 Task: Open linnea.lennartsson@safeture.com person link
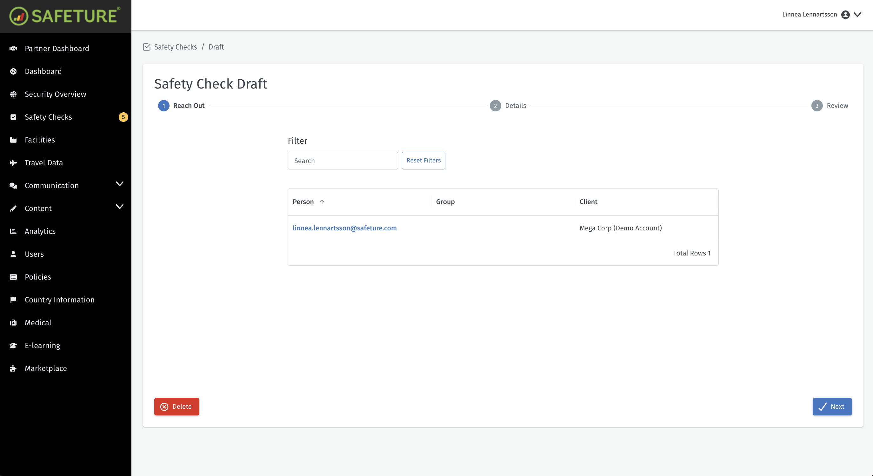[345, 228]
